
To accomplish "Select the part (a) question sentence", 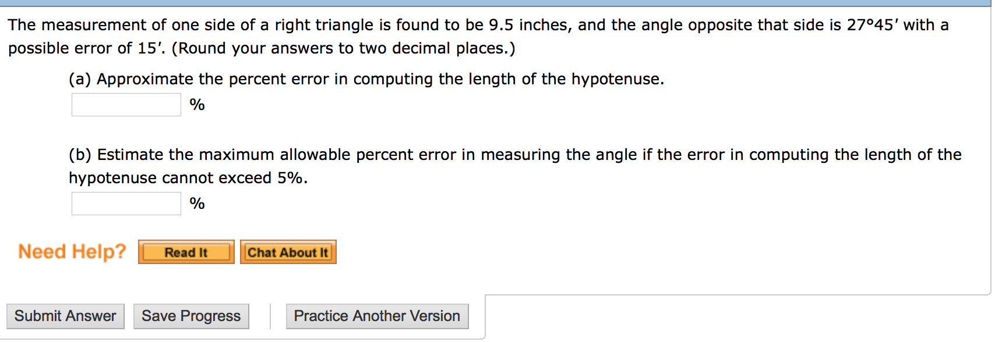I will pyautogui.click(x=366, y=79).
